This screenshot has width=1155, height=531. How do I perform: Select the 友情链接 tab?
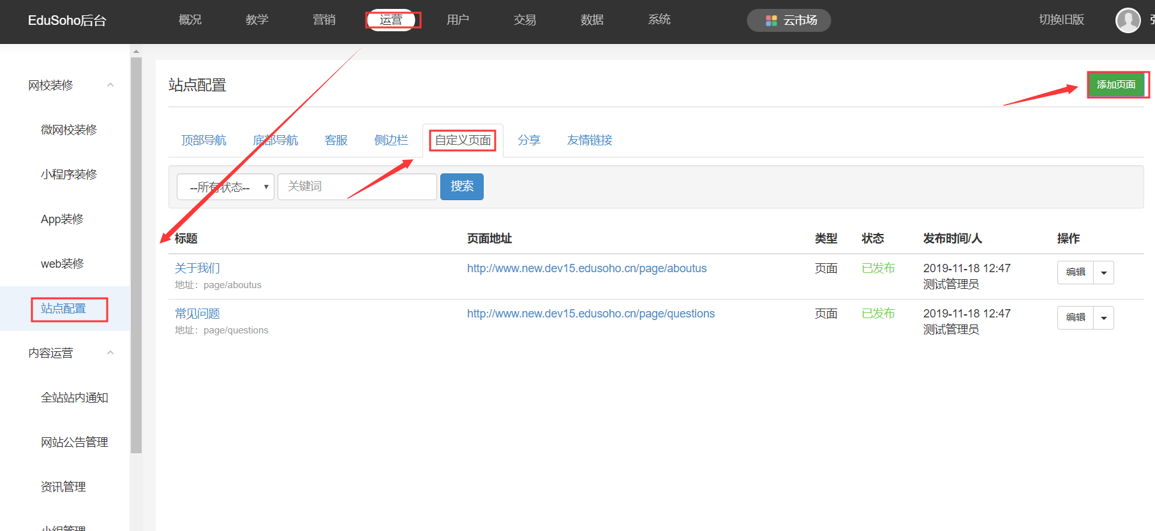[590, 140]
